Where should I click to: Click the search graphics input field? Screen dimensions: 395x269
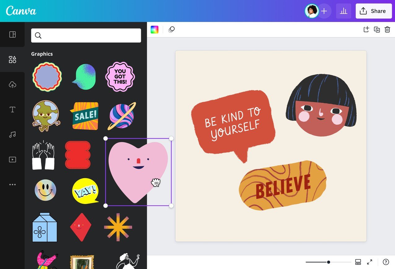click(x=86, y=36)
